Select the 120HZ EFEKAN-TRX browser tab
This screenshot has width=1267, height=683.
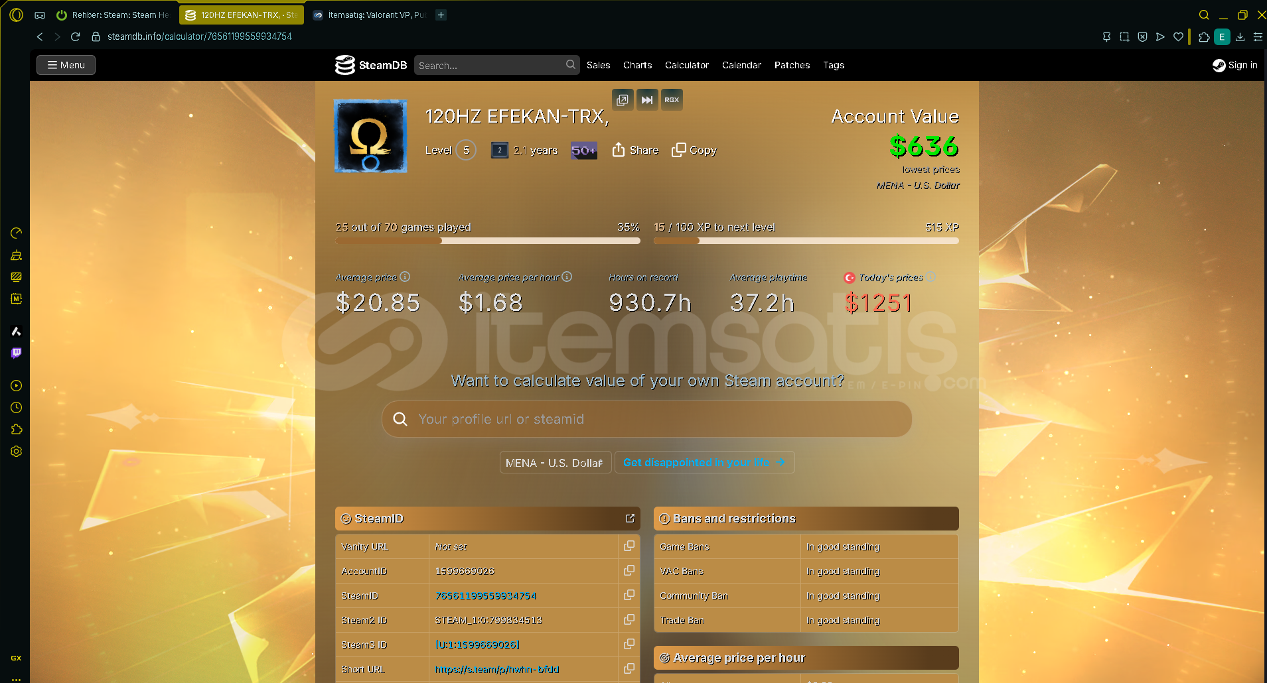pos(242,15)
